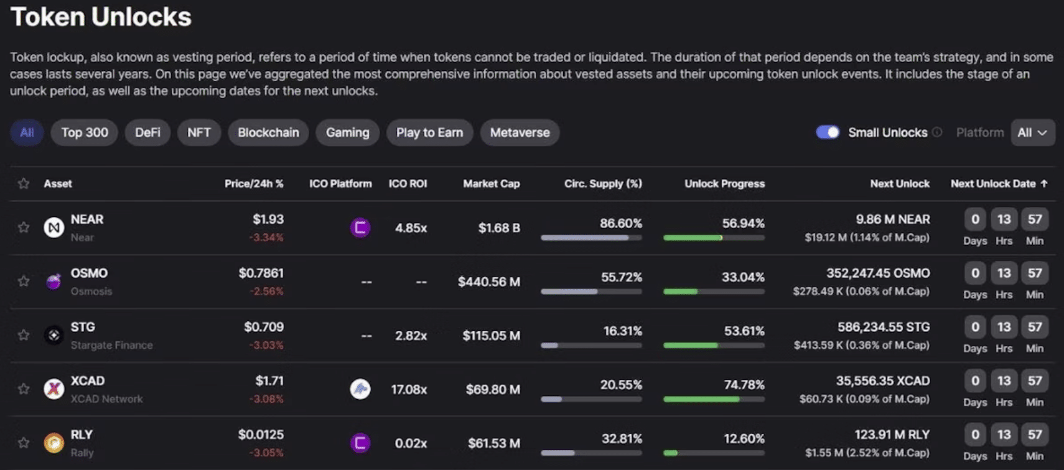Click XCAD ICO ROI 17.08x
This screenshot has width=1064, height=470.
pos(409,389)
